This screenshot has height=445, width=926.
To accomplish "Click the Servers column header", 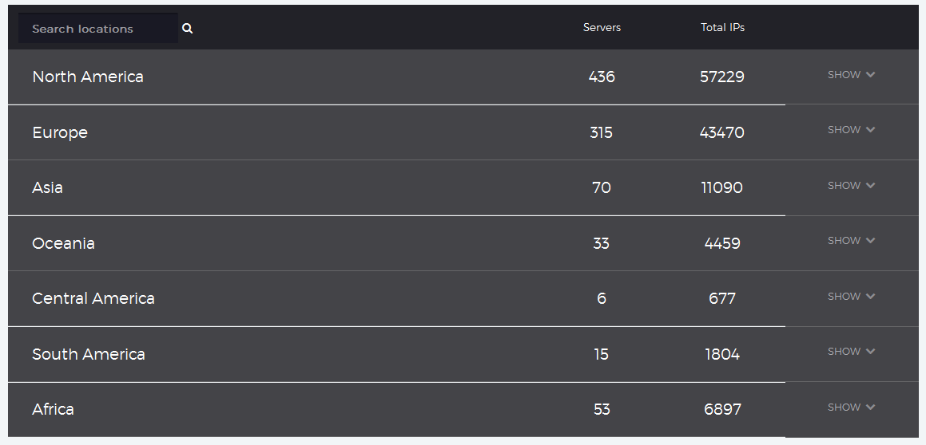I will coord(602,27).
